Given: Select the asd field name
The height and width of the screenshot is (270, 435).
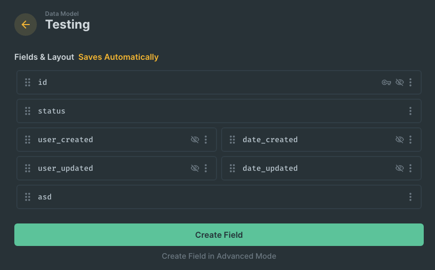Looking at the screenshot, I should tap(45, 197).
